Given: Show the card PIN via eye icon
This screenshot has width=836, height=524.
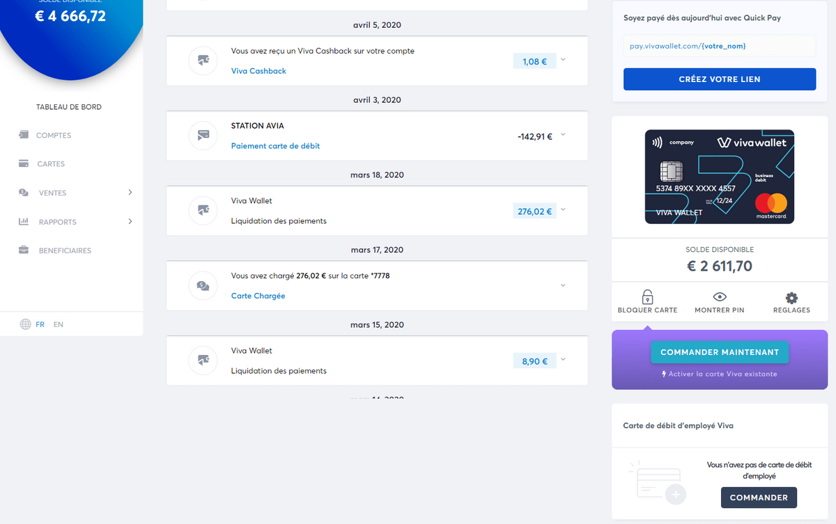Looking at the screenshot, I should point(720,297).
